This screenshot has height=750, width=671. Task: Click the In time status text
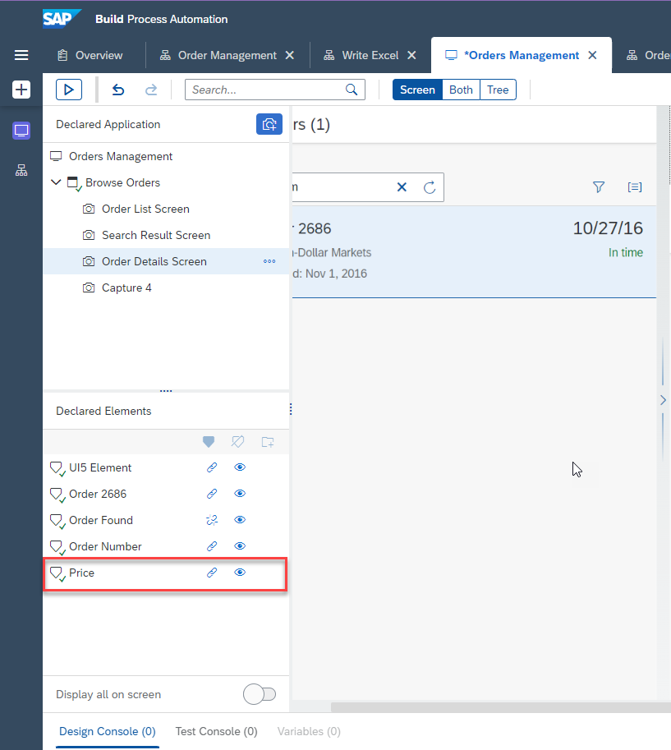(626, 252)
